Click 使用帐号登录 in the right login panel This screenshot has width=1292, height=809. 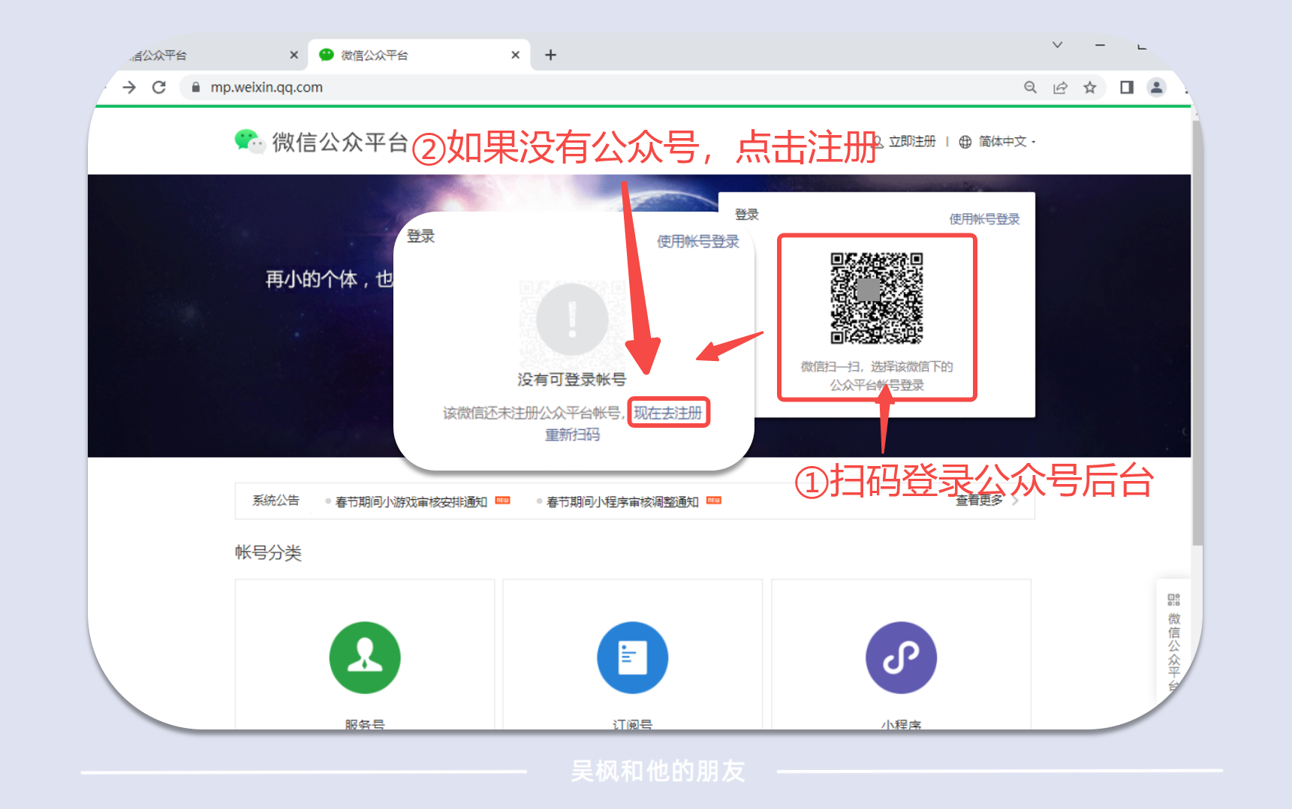[x=984, y=219]
